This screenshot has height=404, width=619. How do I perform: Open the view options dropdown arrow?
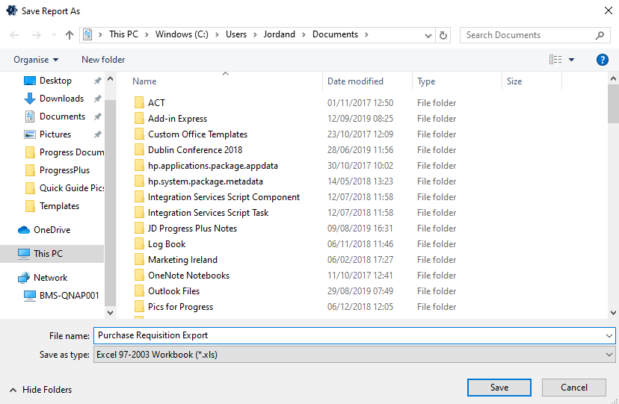click(x=572, y=60)
